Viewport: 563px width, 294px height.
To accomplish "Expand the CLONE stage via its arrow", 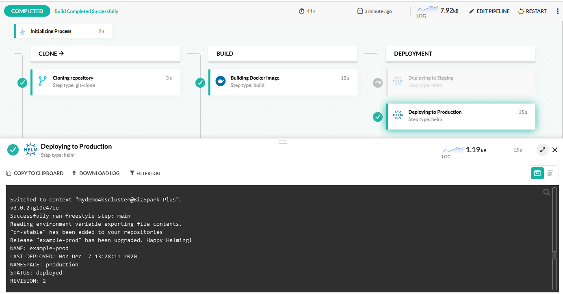I will (62, 53).
